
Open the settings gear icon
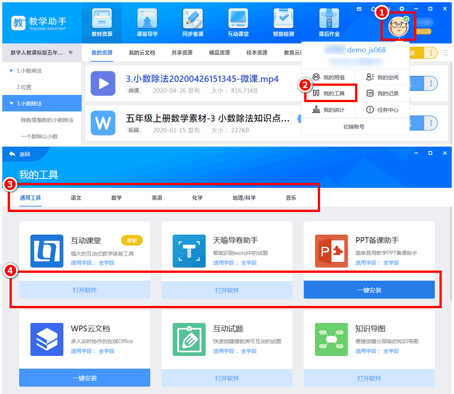(x=401, y=9)
